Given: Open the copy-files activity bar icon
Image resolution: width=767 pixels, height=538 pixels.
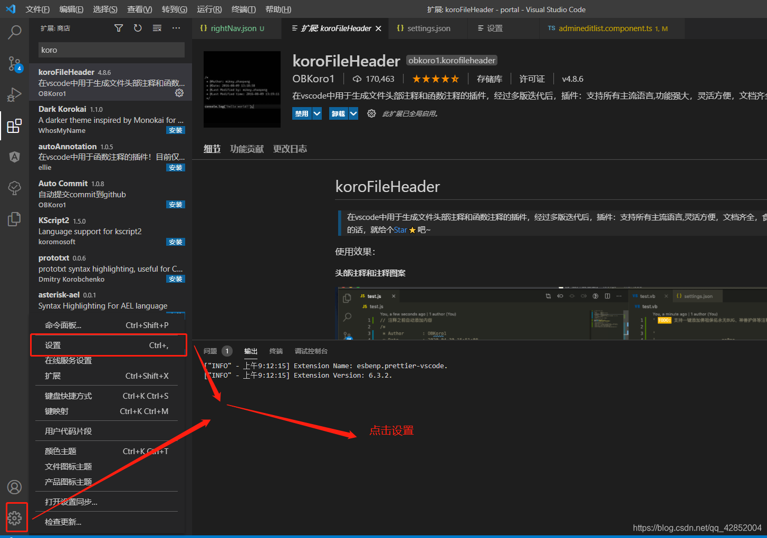Looking at the screenshot, I should point(15,219).
